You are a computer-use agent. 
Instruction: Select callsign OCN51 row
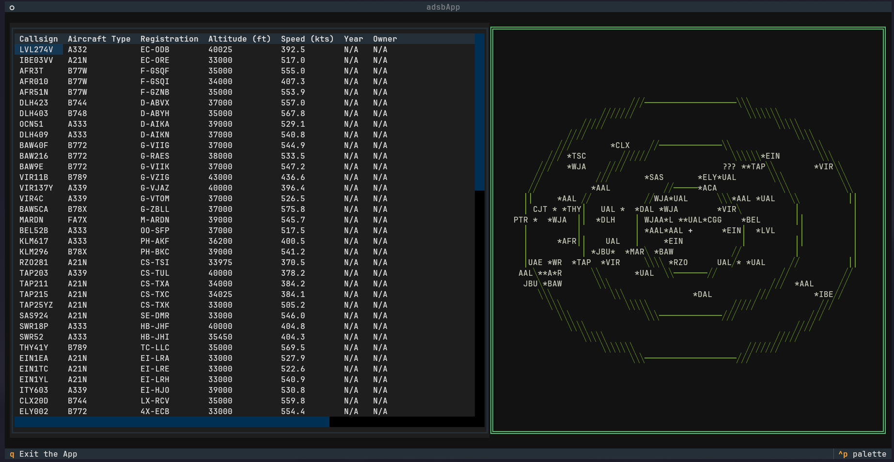point(245,124)
